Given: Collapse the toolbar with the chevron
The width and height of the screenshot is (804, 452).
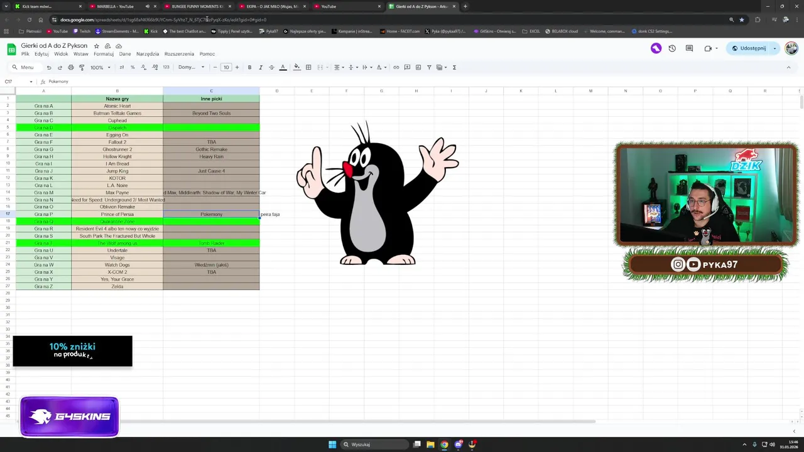Looking at the screenshot, I should [x=788, y=67].
